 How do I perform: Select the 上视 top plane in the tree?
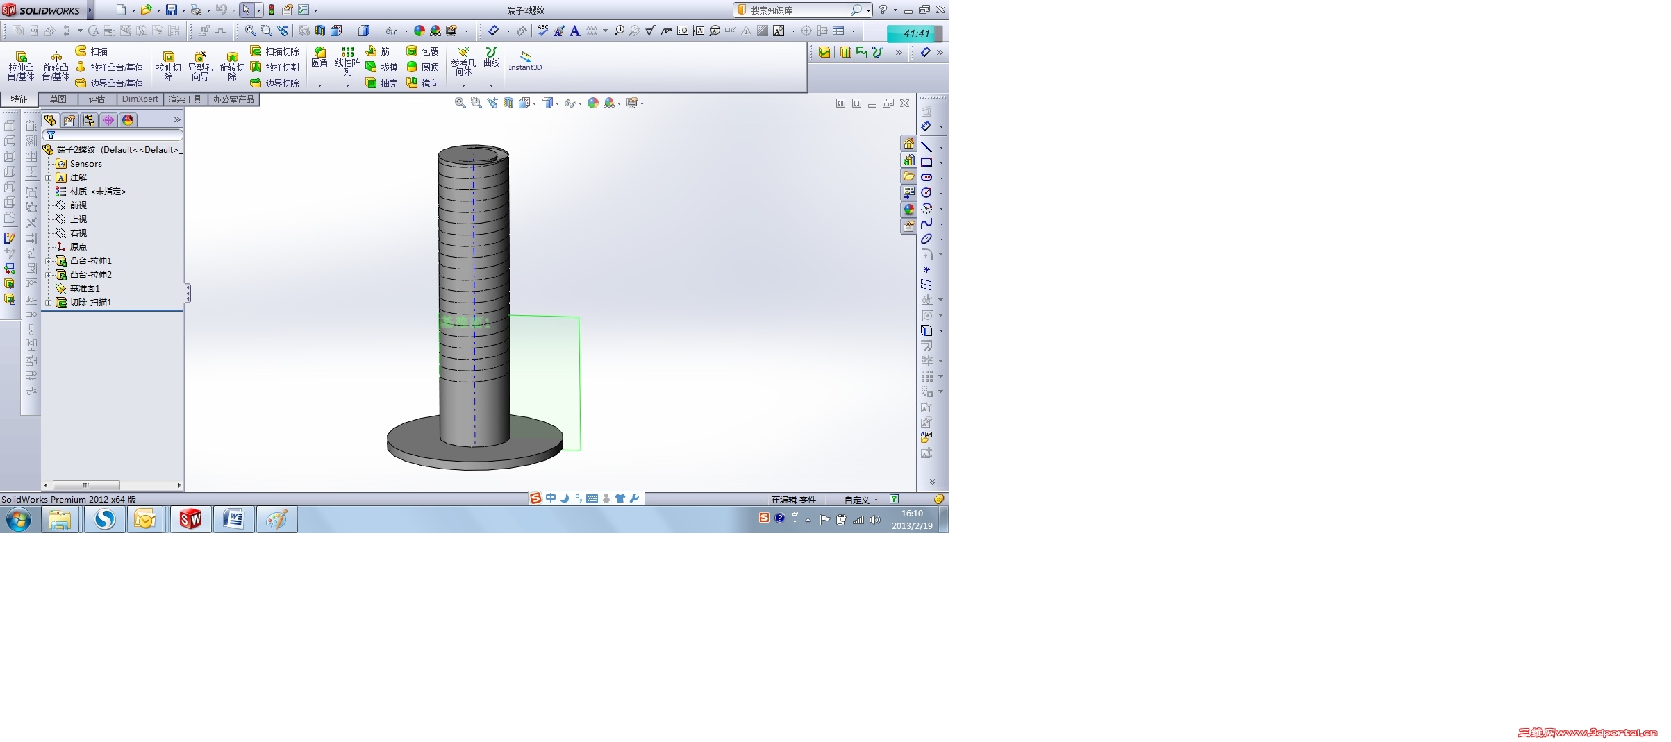(x=71, y=219)
